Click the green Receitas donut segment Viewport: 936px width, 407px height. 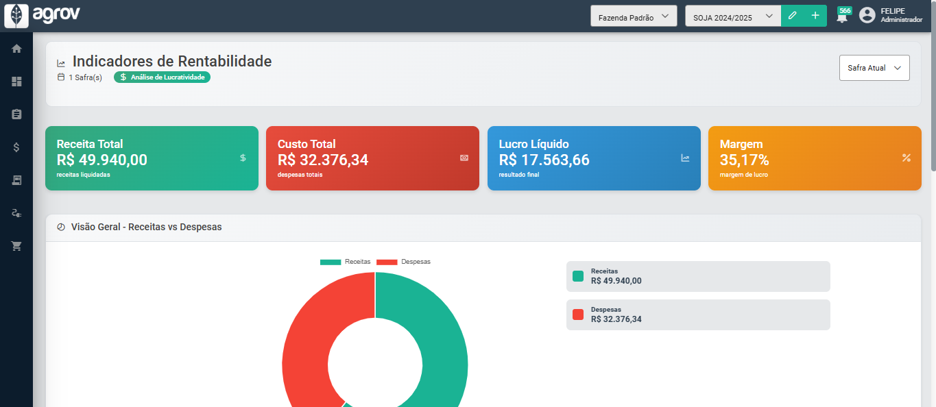[x=440, y=343]
